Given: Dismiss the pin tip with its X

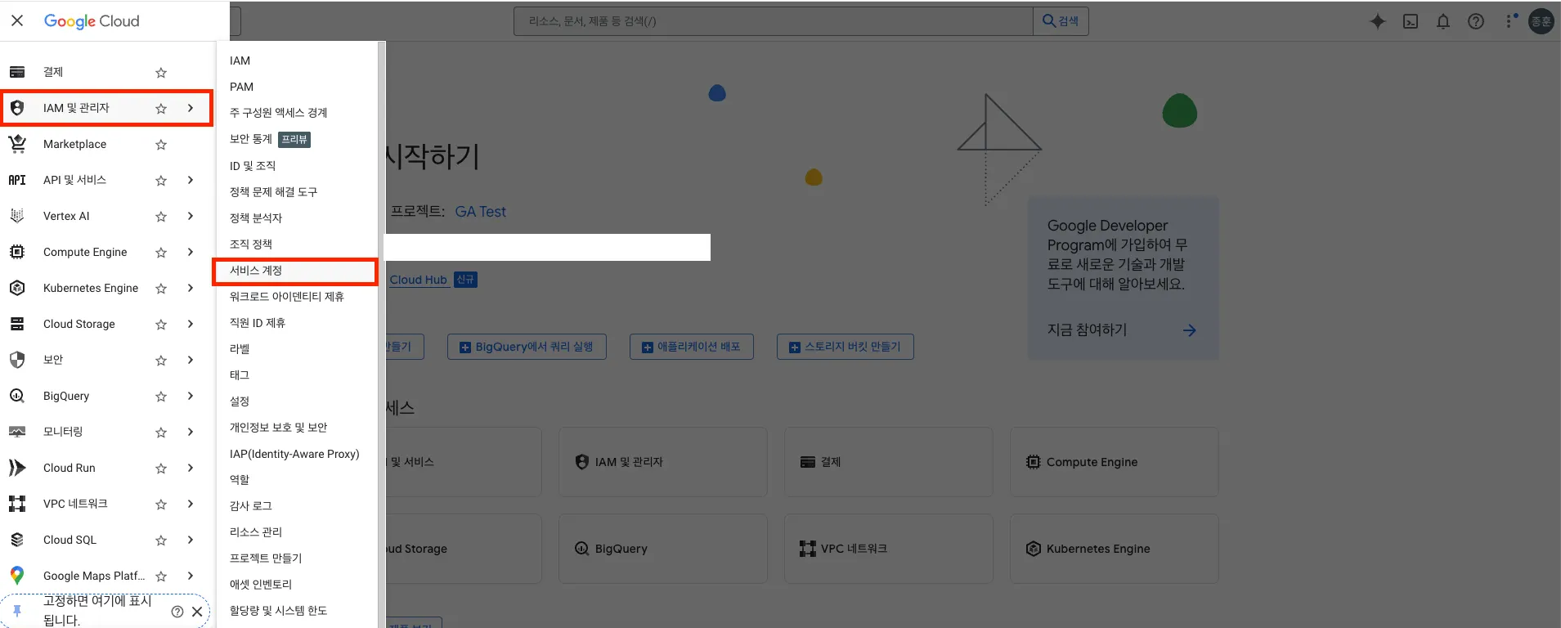Looking at the screenshot, I should (x=197, y=612).
